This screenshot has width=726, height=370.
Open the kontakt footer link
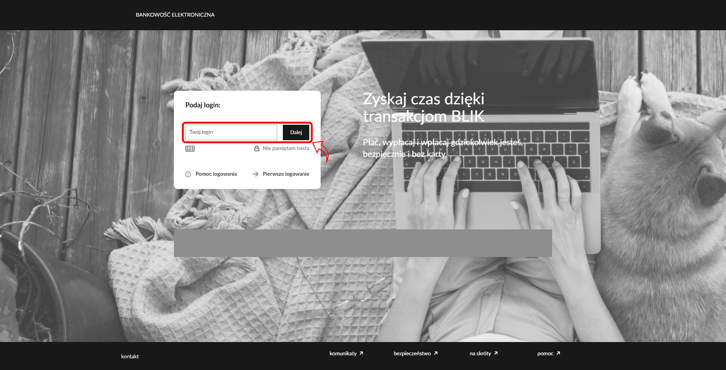(130, 356)
